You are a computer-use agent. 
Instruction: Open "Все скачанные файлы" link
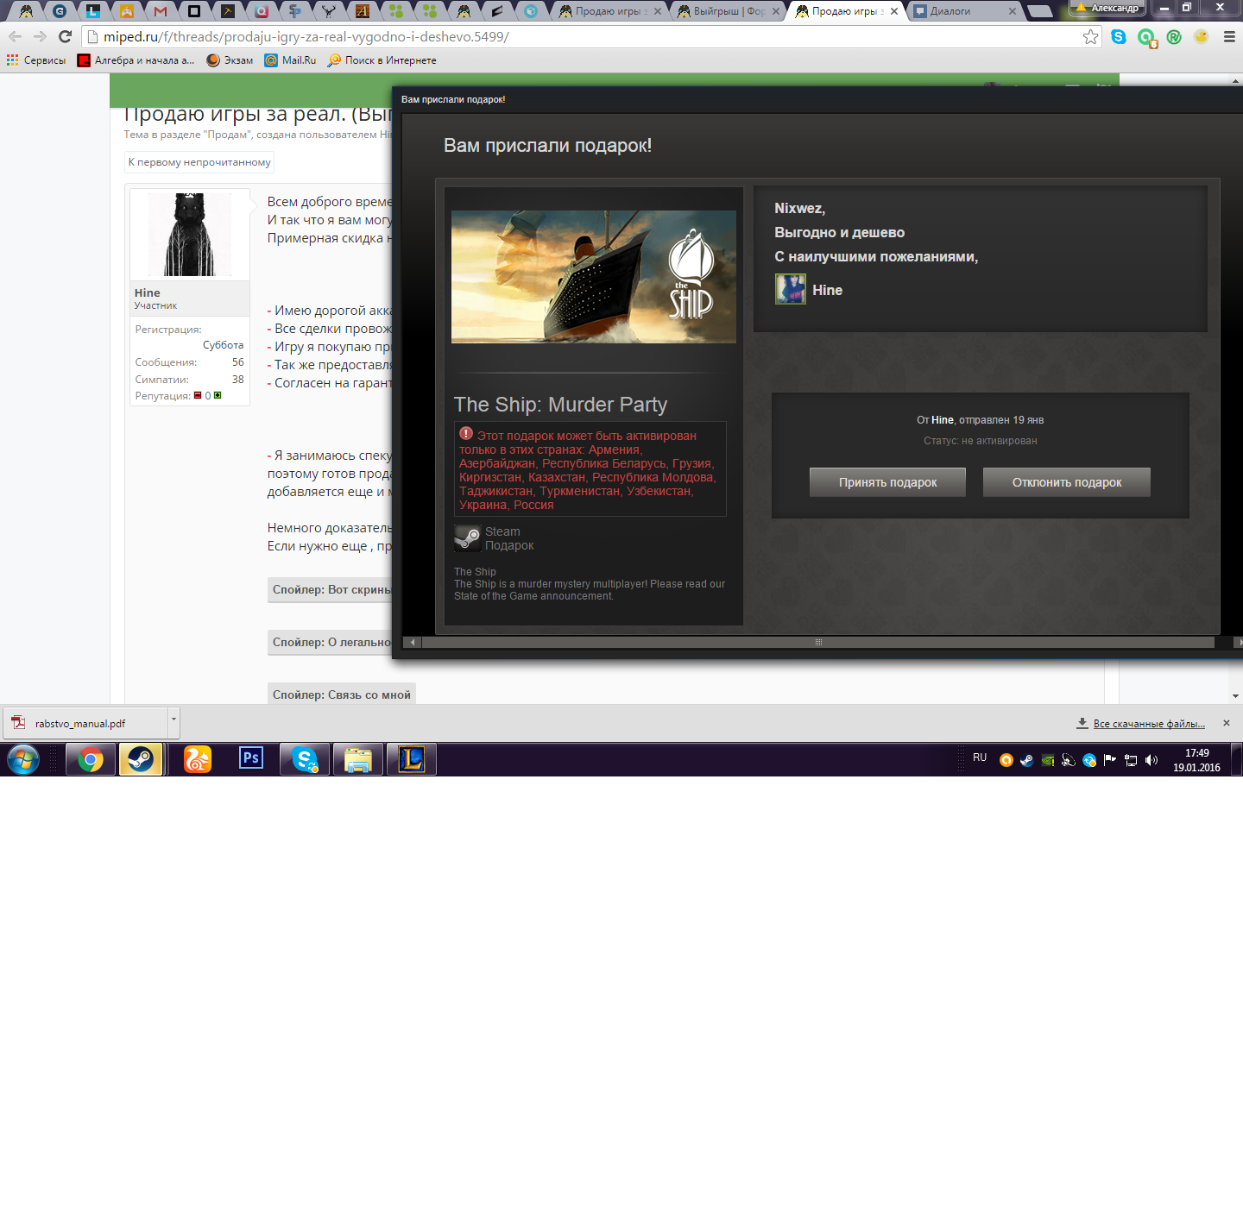[1149, 724]
